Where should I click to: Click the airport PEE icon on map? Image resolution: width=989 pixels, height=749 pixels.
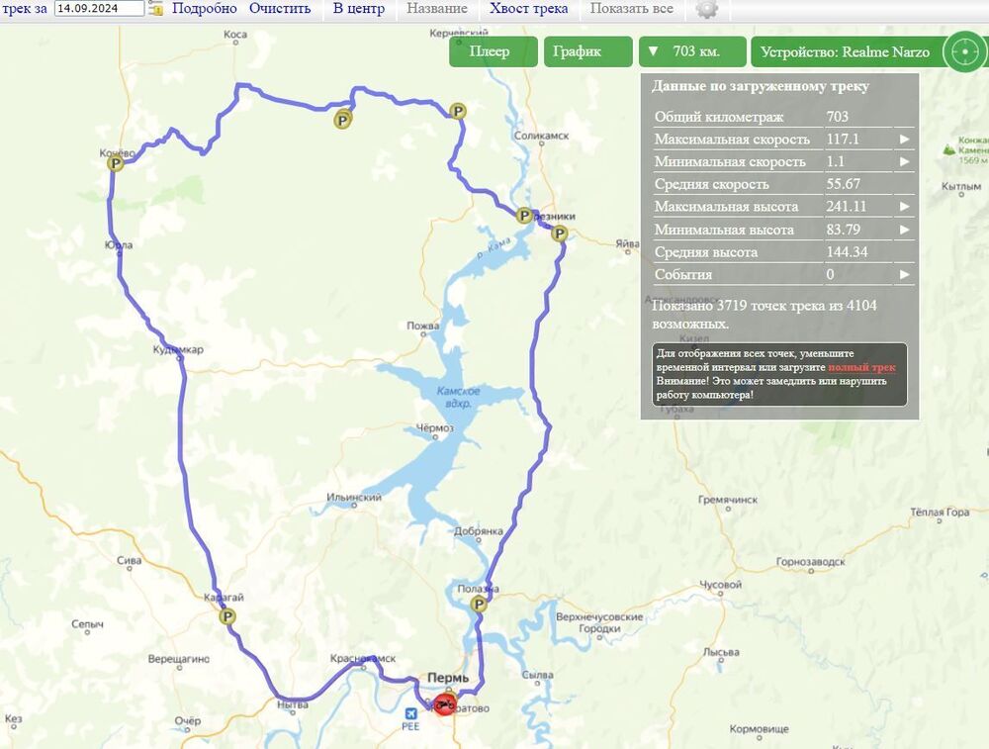point(410,713)
